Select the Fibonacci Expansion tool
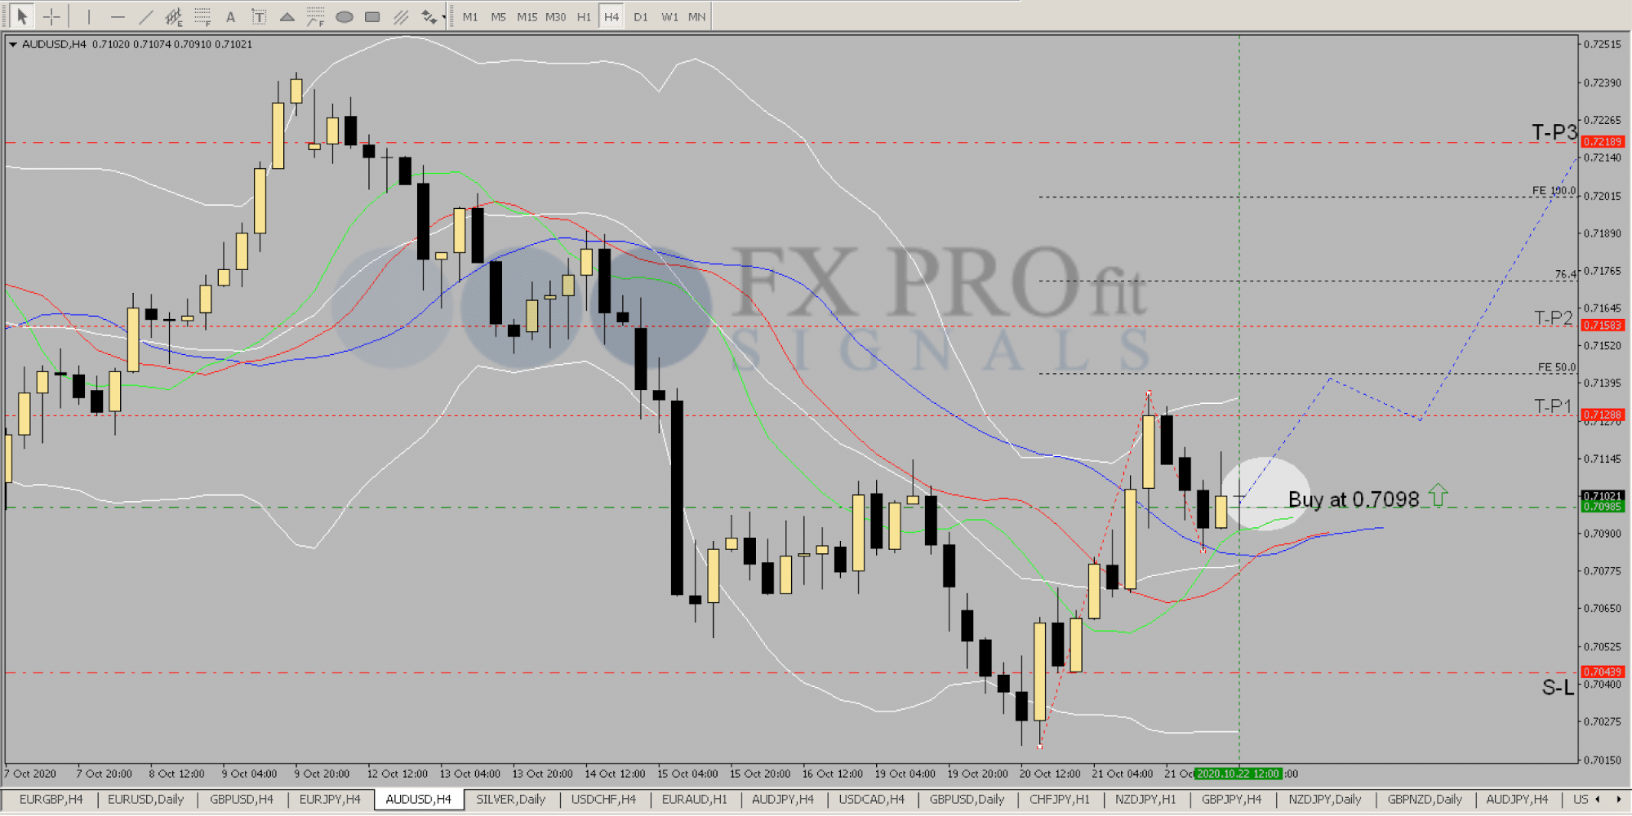Screen dimensions: 1632x816 tap(315, 16)
